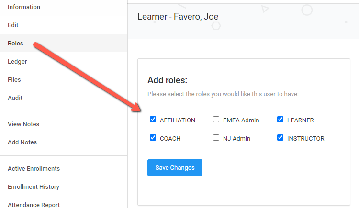
Task: Select Add Notes in sidebar
Action: click(x=22, y=142)
